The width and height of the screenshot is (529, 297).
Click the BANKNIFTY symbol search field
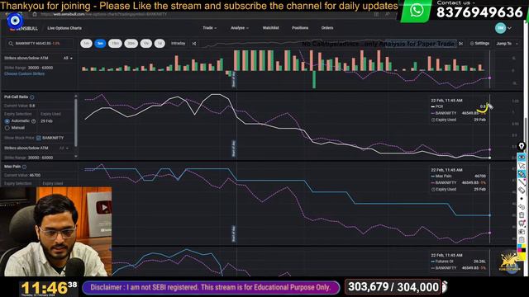(40, 44)
